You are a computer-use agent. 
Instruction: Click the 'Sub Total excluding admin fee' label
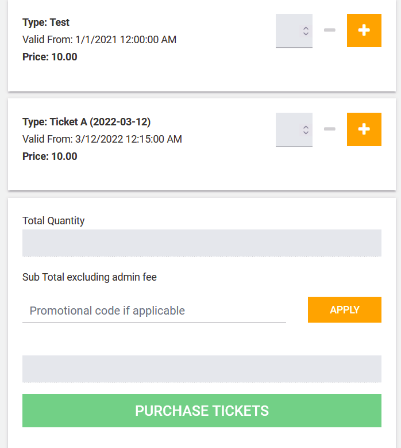pyautogui.click(x=90, y=277)
